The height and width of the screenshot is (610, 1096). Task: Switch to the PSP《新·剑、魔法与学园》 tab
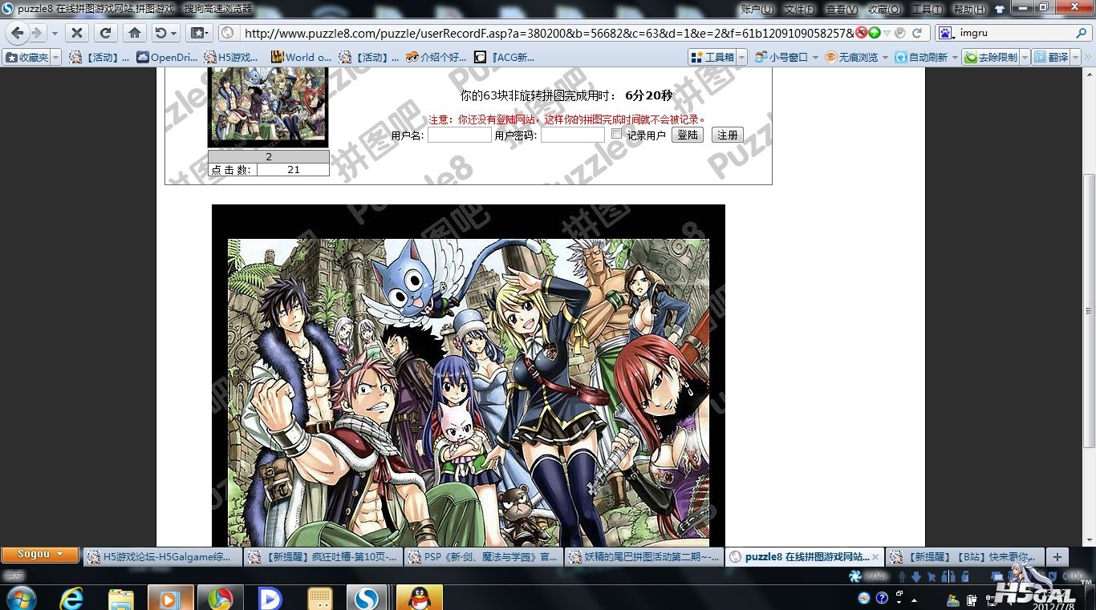(482, 556)
